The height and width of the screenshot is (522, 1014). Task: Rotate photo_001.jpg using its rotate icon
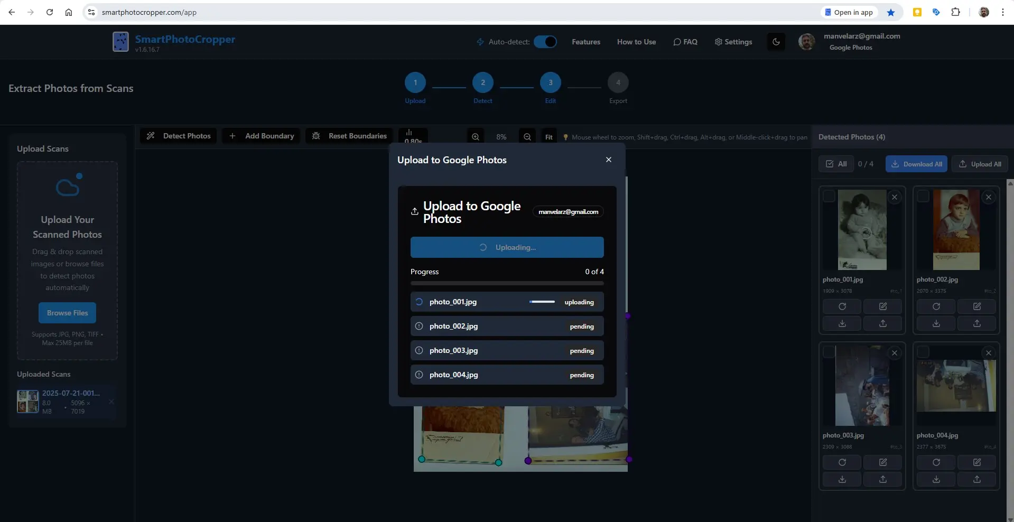(842, 306)
